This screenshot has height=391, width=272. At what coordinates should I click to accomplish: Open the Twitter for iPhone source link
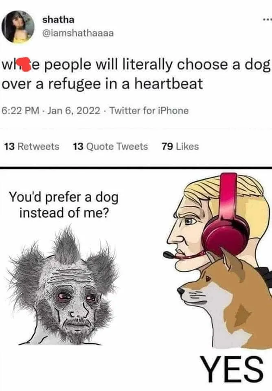[149, 110]
